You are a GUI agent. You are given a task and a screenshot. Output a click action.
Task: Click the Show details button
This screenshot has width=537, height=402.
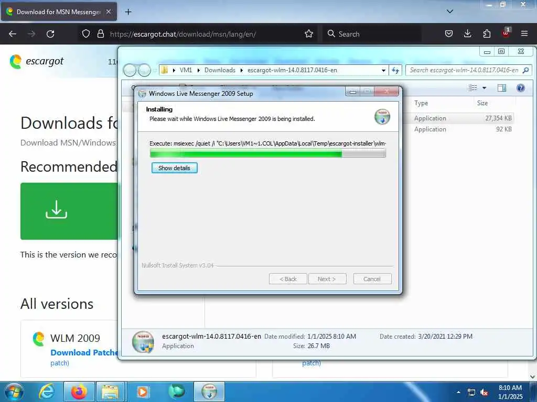click(x=174, y=168)
